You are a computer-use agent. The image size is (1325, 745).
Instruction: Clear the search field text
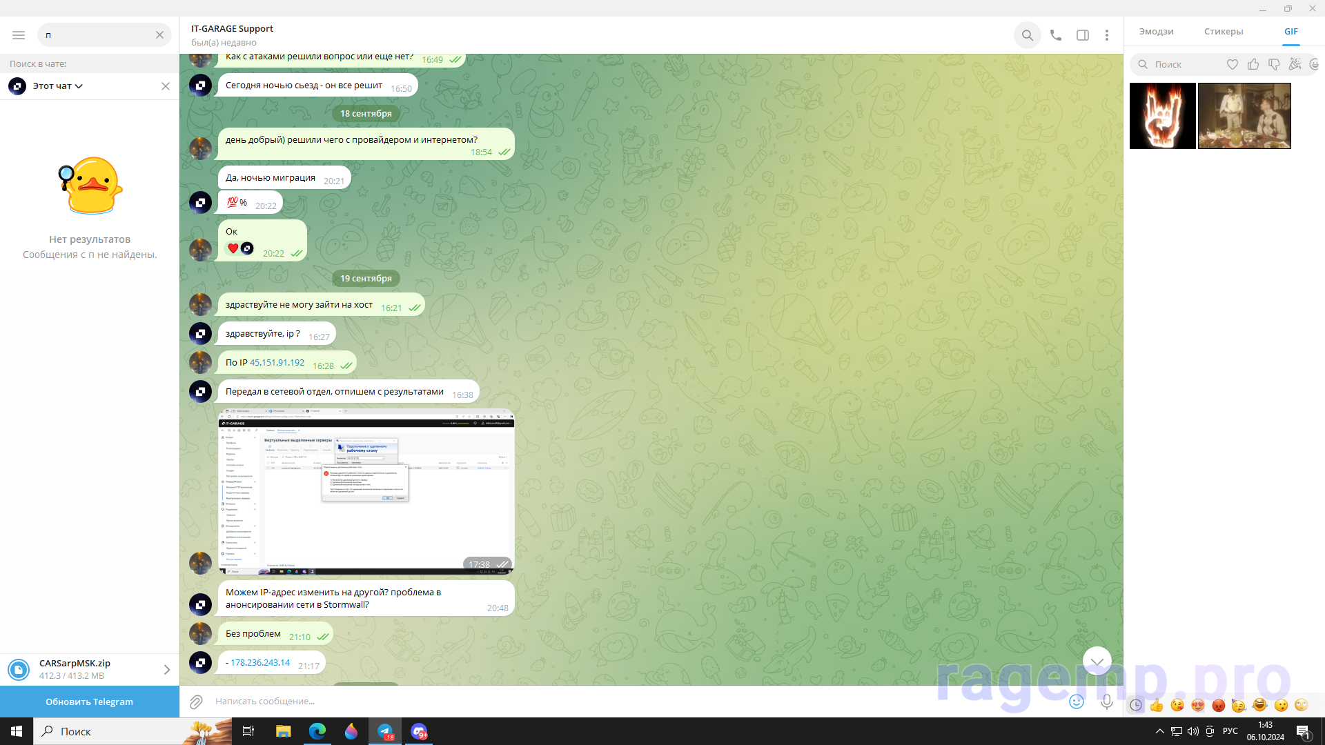[159, 35]
